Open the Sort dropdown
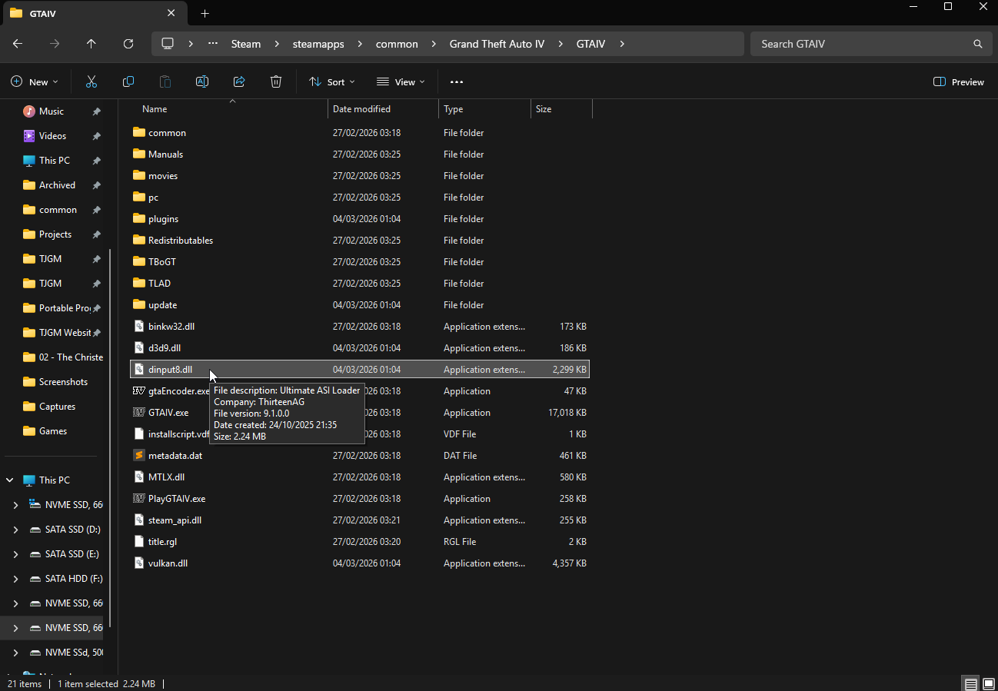 point(331,81)
